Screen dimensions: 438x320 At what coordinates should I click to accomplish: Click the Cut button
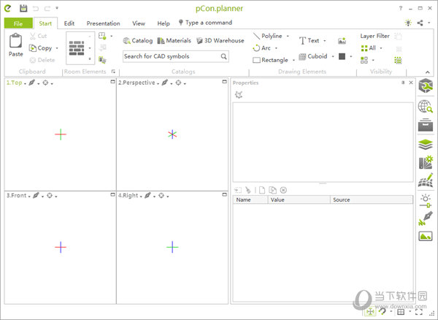(38, 36)
